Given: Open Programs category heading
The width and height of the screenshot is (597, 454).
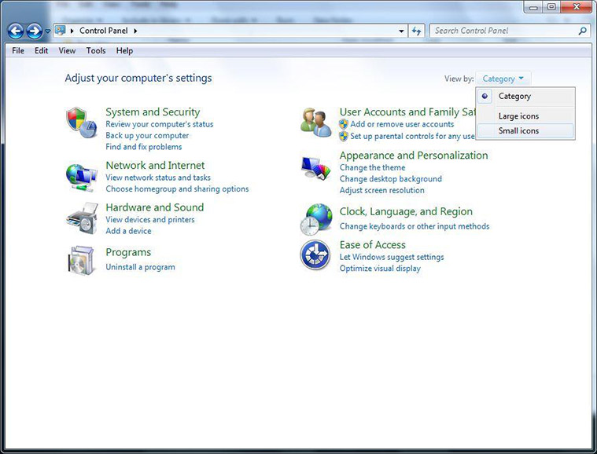Looking at the screenshot, I should (128, 252).
